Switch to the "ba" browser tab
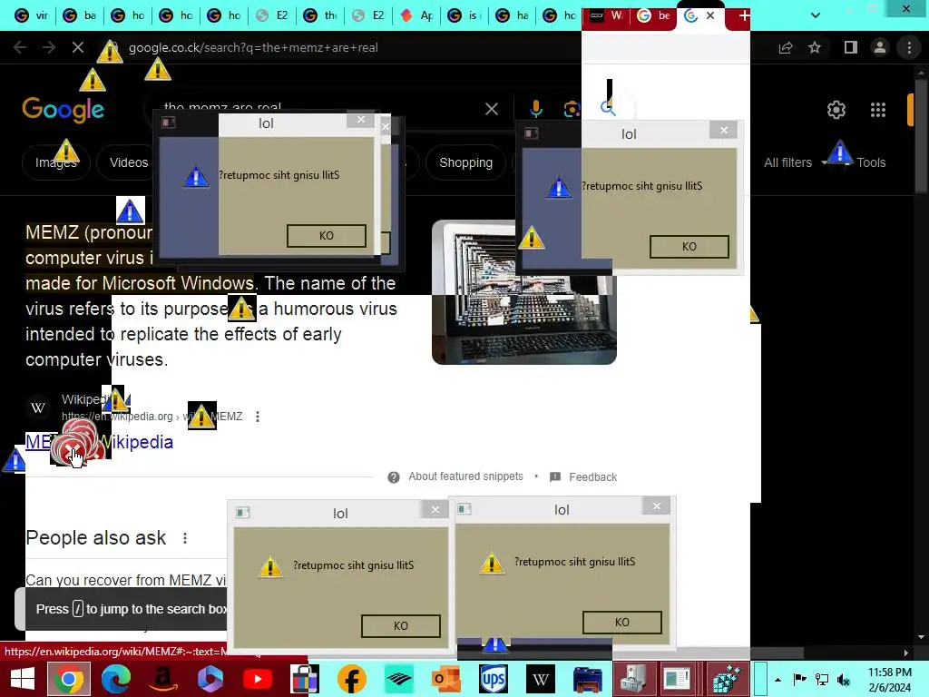Image resolution: width=929 pixels, height=697 pixels. click(80, 15)
